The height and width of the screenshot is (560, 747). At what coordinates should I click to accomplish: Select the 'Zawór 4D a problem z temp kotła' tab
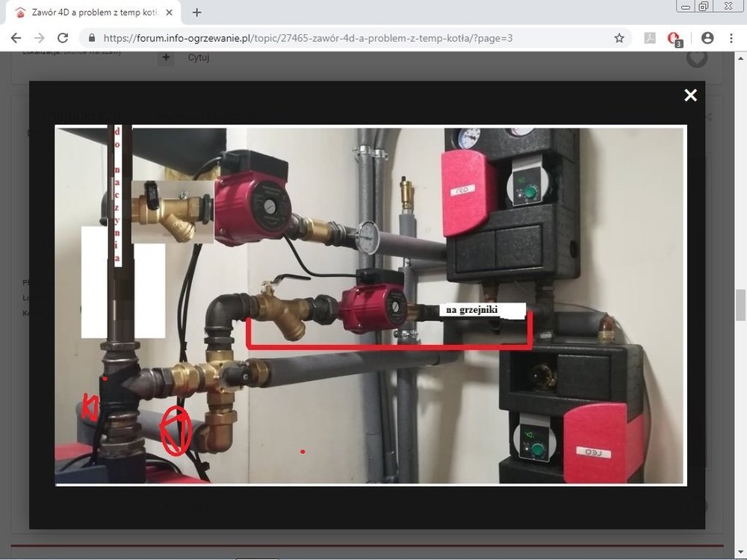tap(90, 13)
